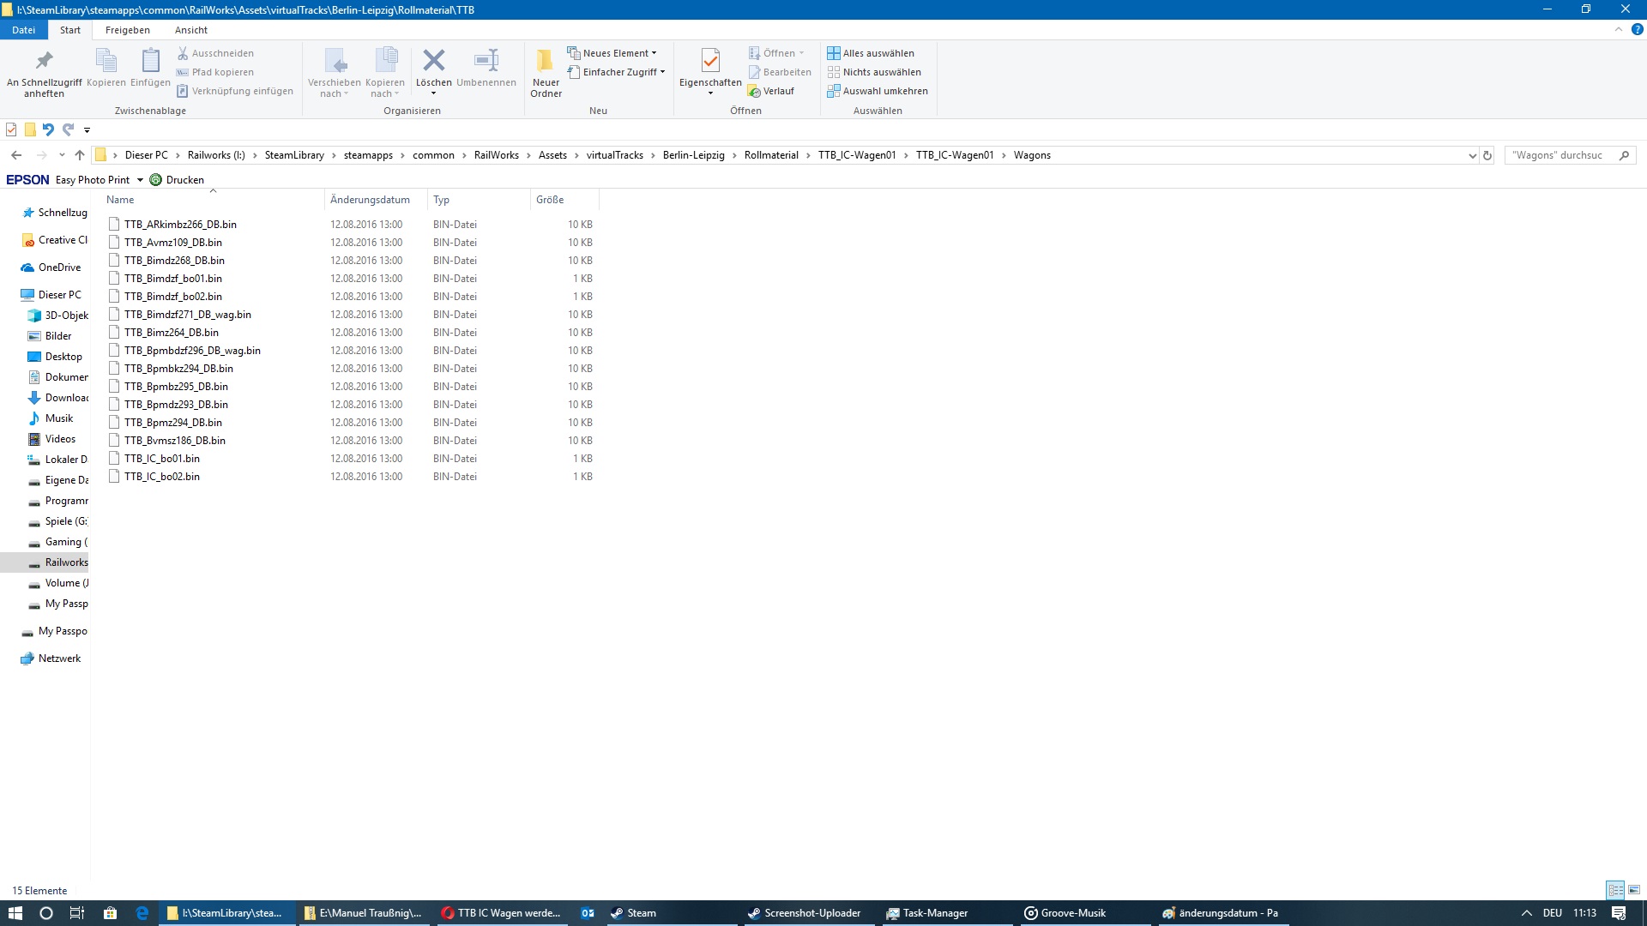
Task: Click the Alles auswählen icon
Action: coord(833,53)
